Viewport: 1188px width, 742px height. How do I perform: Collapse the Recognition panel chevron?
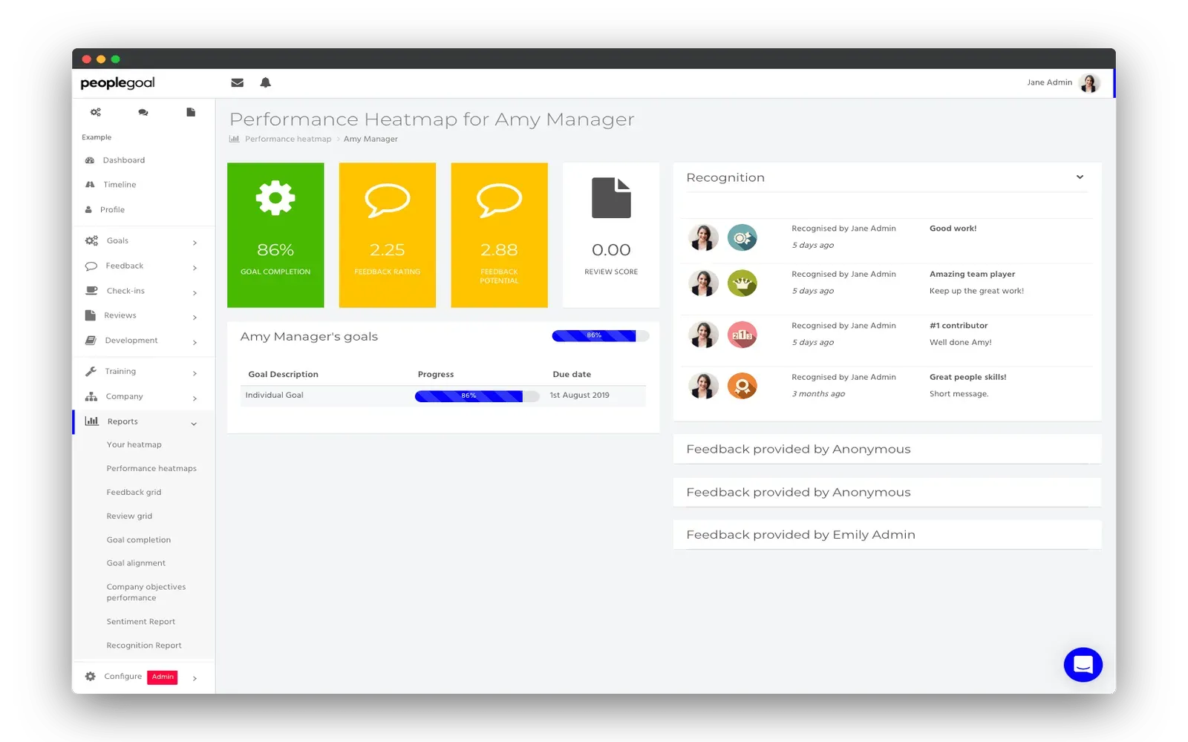[1080, 177]
